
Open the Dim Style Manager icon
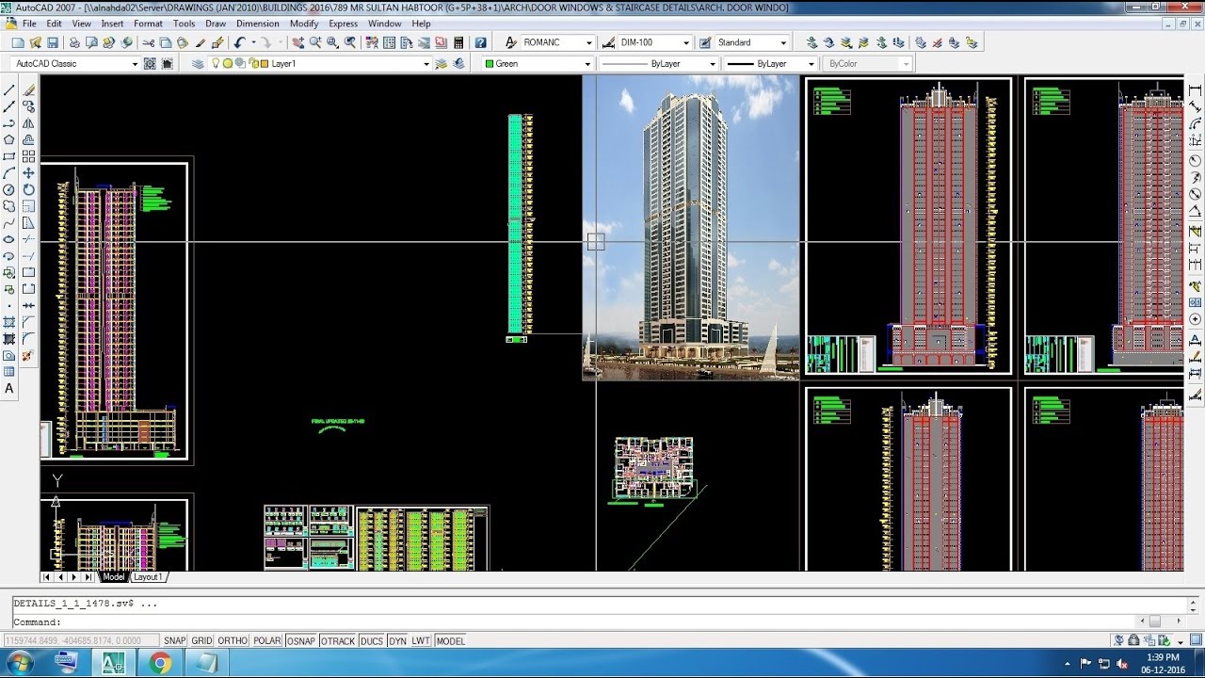click(608, 41)
